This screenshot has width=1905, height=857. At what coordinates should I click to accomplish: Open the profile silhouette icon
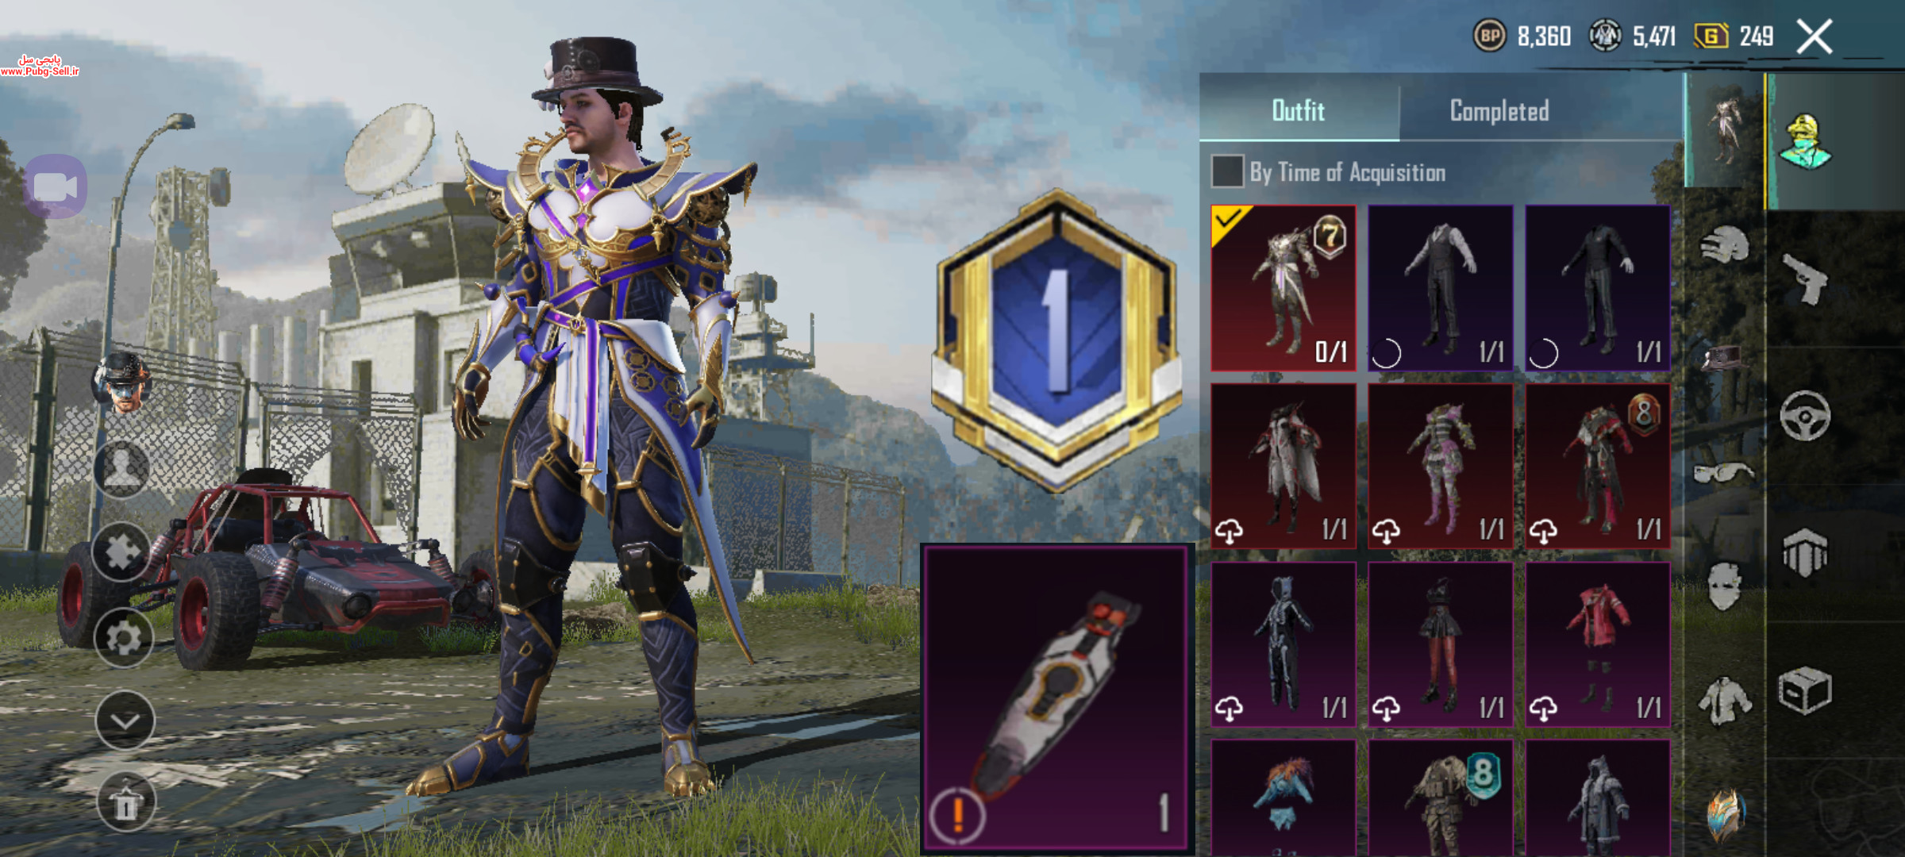[x=121, y=468]
